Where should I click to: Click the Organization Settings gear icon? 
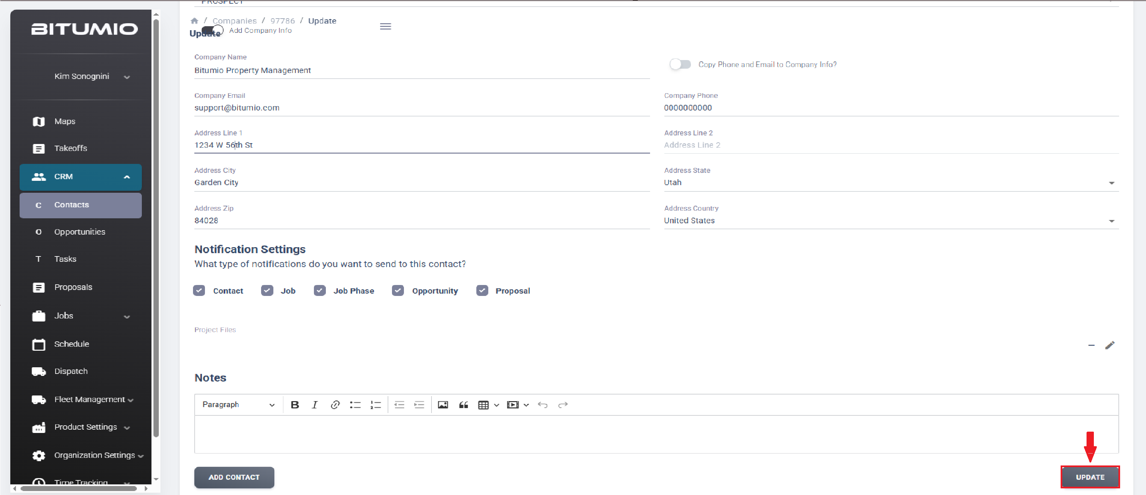39,456
